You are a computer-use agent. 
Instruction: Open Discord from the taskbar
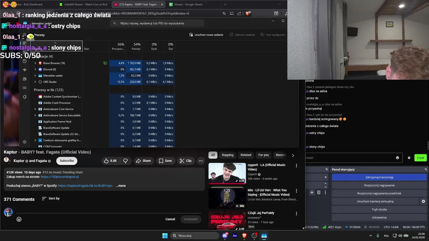(x=225, y=236)
